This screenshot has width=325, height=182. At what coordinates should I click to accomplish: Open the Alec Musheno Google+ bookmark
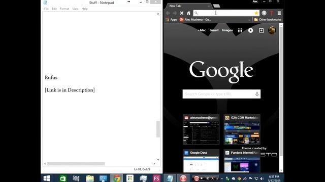pyautogui.click(x=196, y=20)
